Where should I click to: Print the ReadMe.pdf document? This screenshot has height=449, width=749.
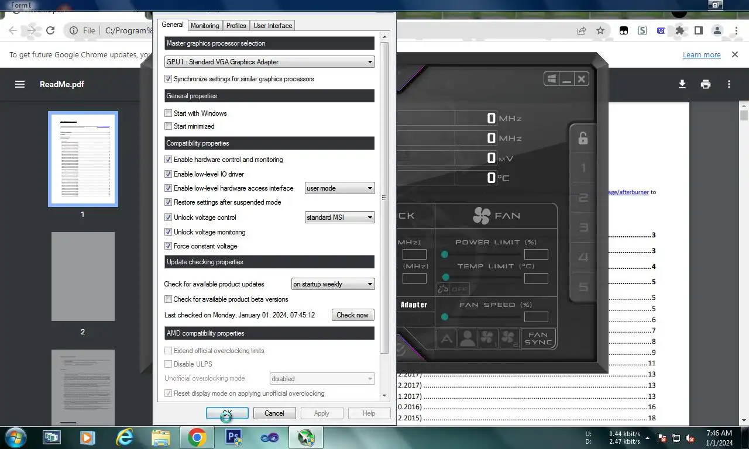click(706, 84)
